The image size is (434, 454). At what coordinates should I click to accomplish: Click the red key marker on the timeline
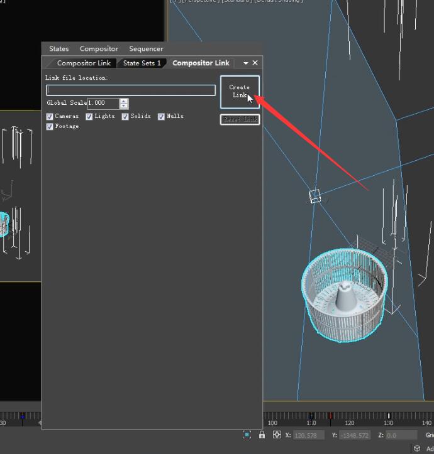pyautogui.click(x=330, y=416)
